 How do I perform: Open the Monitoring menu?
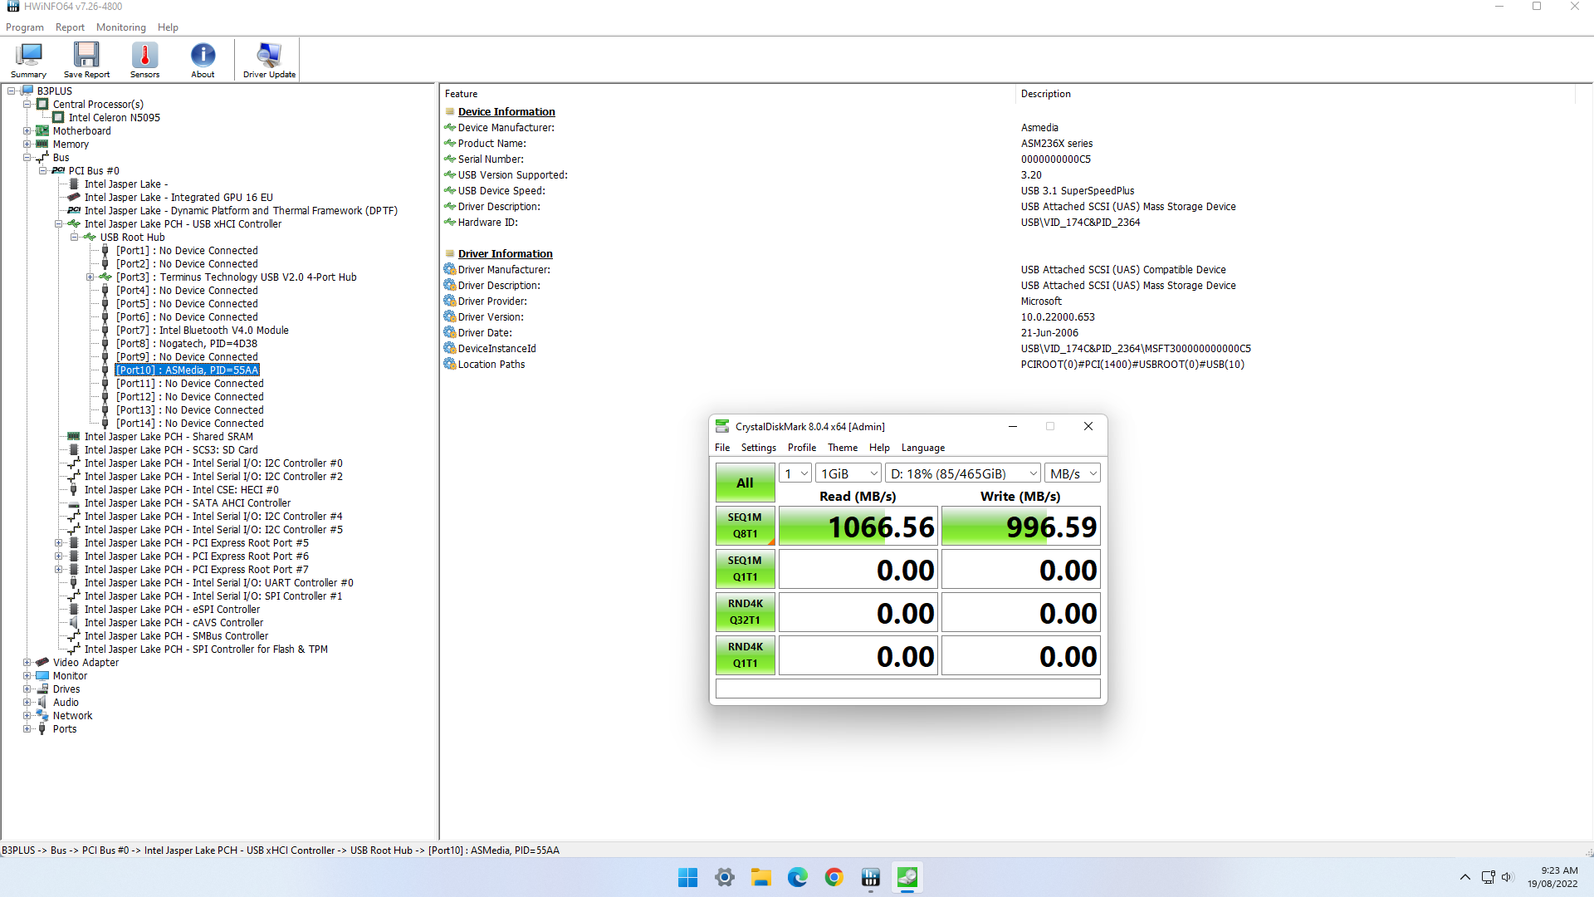click(x=121, y=27)
